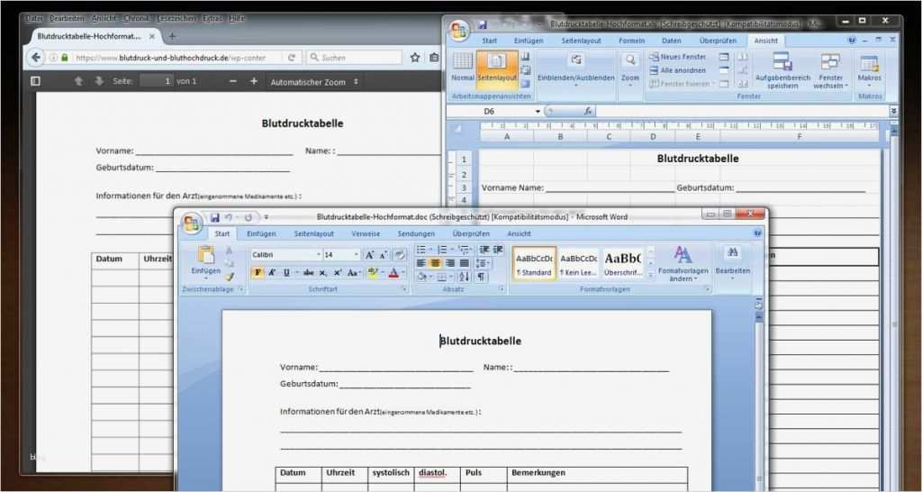Toggle underline formatting in Word

[286, 272]
